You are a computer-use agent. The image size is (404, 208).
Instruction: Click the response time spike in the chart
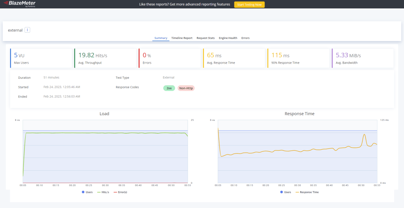364,135
